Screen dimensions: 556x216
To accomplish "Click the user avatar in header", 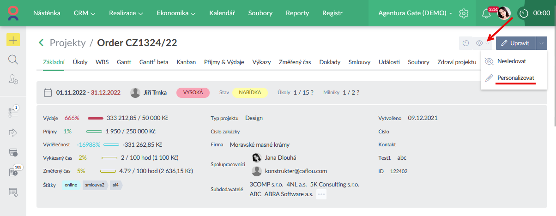I will click(504, 13).
